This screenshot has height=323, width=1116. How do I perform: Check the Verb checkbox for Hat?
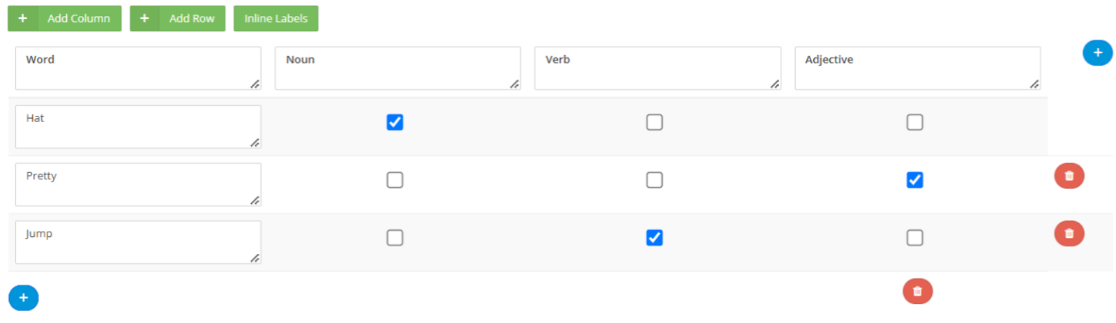[x=654, y=122]
